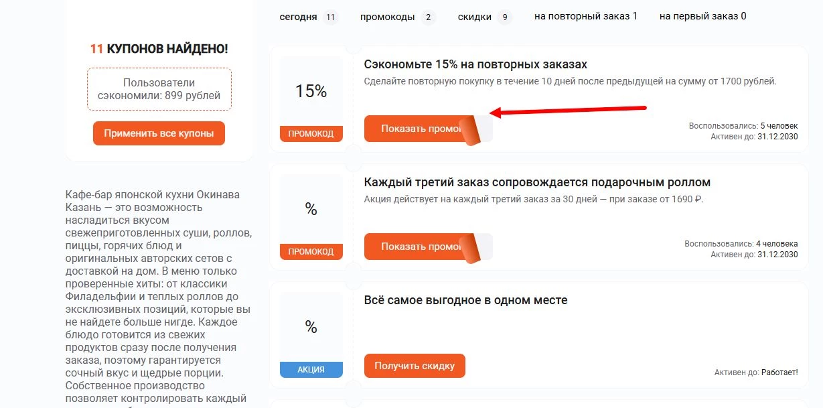
Task: Reveal promo code for 15% repeat order coupon
Action: click(x=415, y=129)
